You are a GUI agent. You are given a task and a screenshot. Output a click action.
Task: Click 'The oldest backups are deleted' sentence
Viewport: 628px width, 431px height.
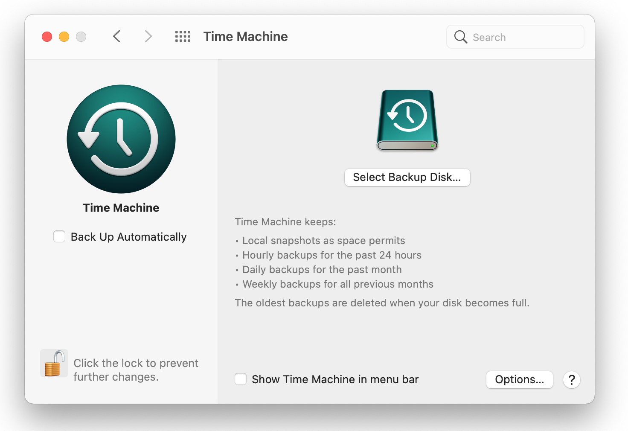382,303
